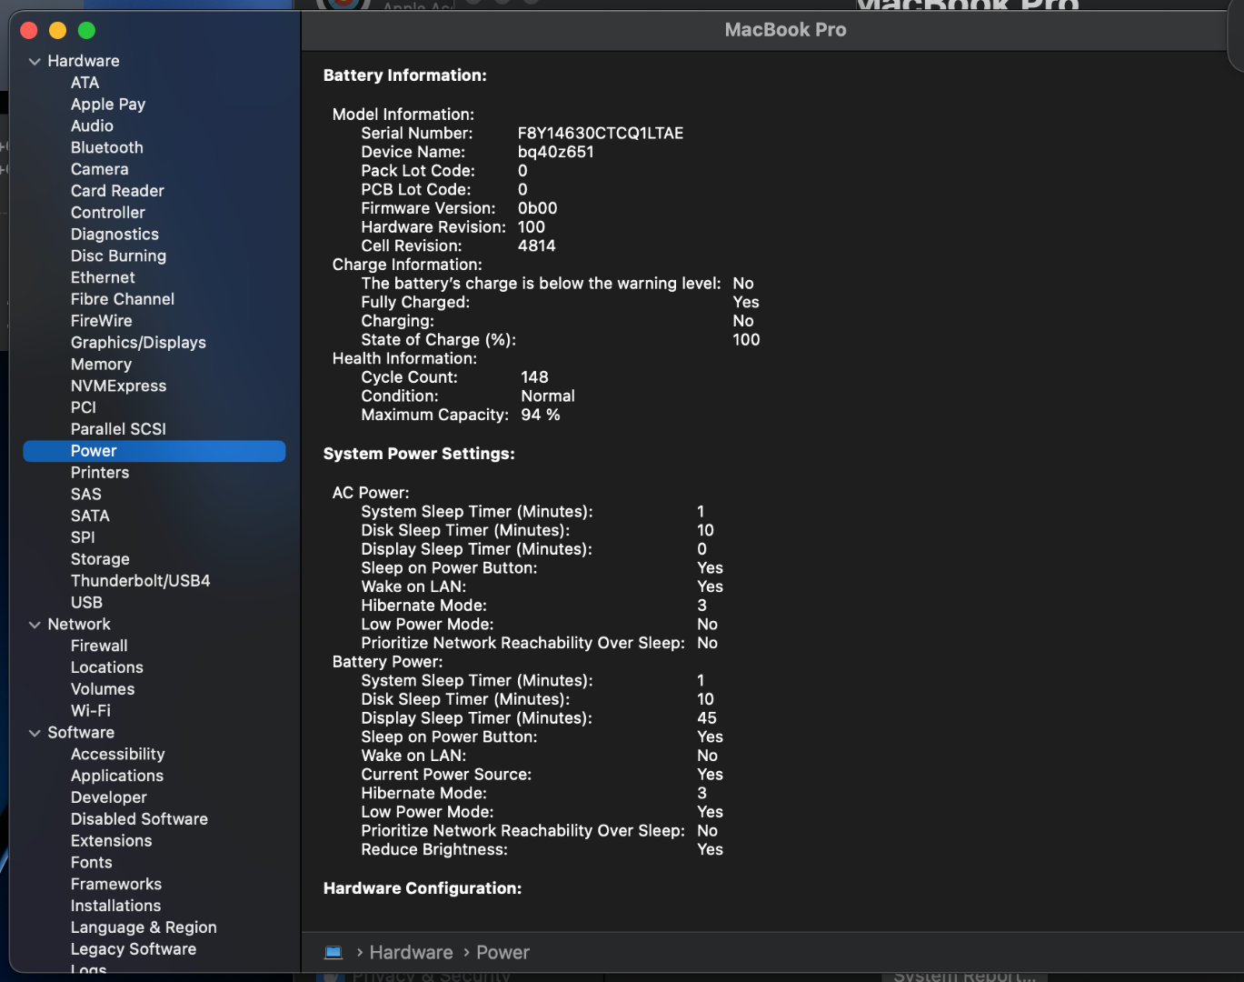Click the computer icon in path bar
1244x982 pixels.
click(333, 952)
